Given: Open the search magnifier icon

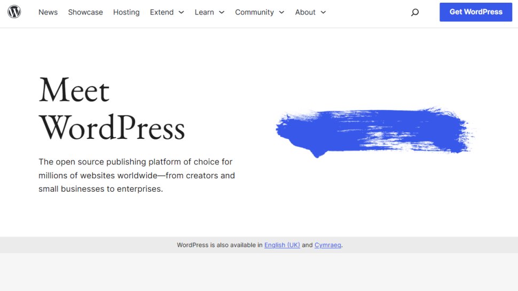Looking at the screenshot, I should (415, 13).
